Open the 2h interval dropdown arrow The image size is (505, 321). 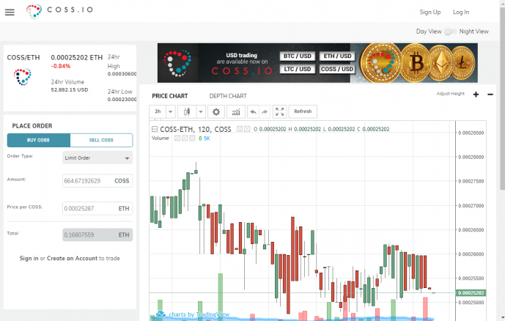point(170,111)
